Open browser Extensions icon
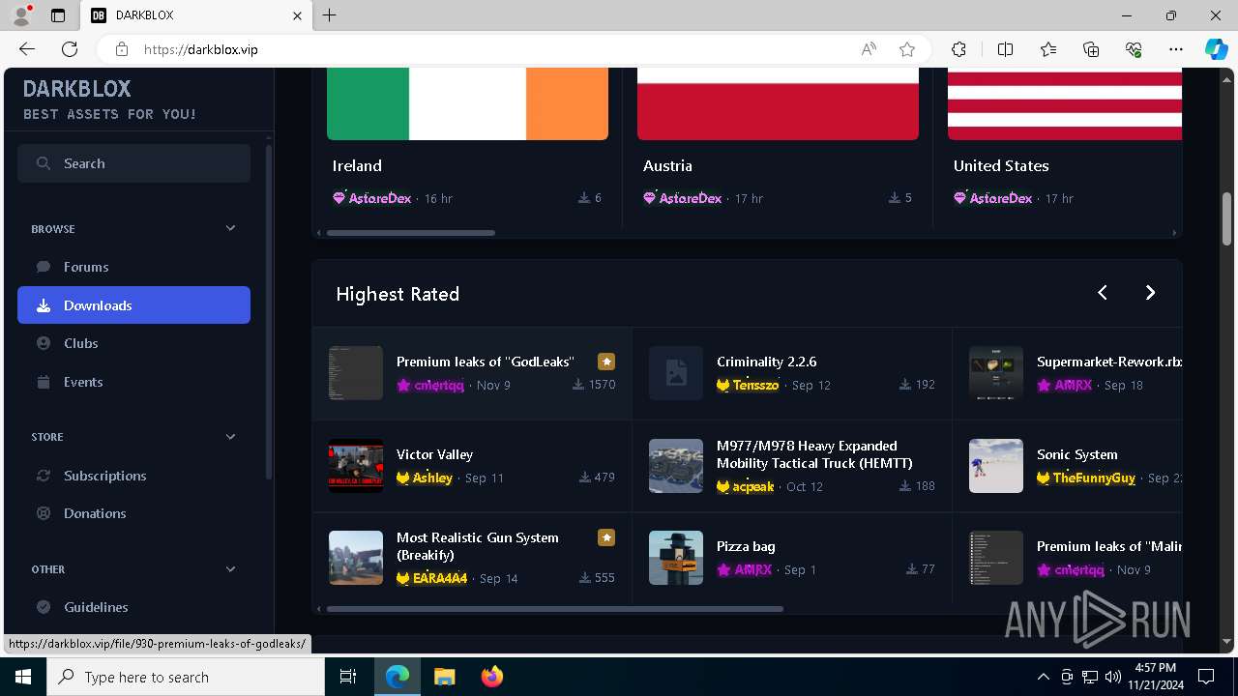Screen dimensions: 1238x696 point(958,49)
